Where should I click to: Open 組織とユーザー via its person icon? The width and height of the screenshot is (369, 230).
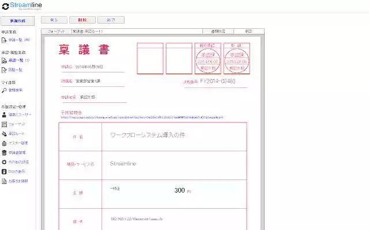[5, 114]
